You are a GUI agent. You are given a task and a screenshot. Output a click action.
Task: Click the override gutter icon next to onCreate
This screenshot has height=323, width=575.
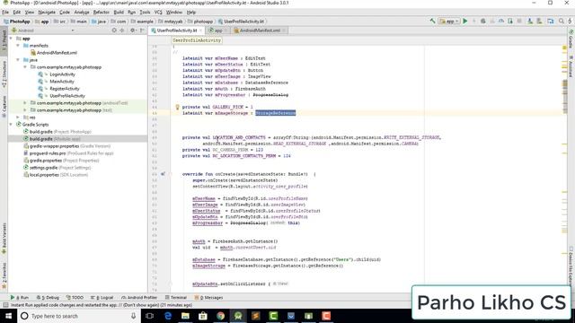[163, 174]
